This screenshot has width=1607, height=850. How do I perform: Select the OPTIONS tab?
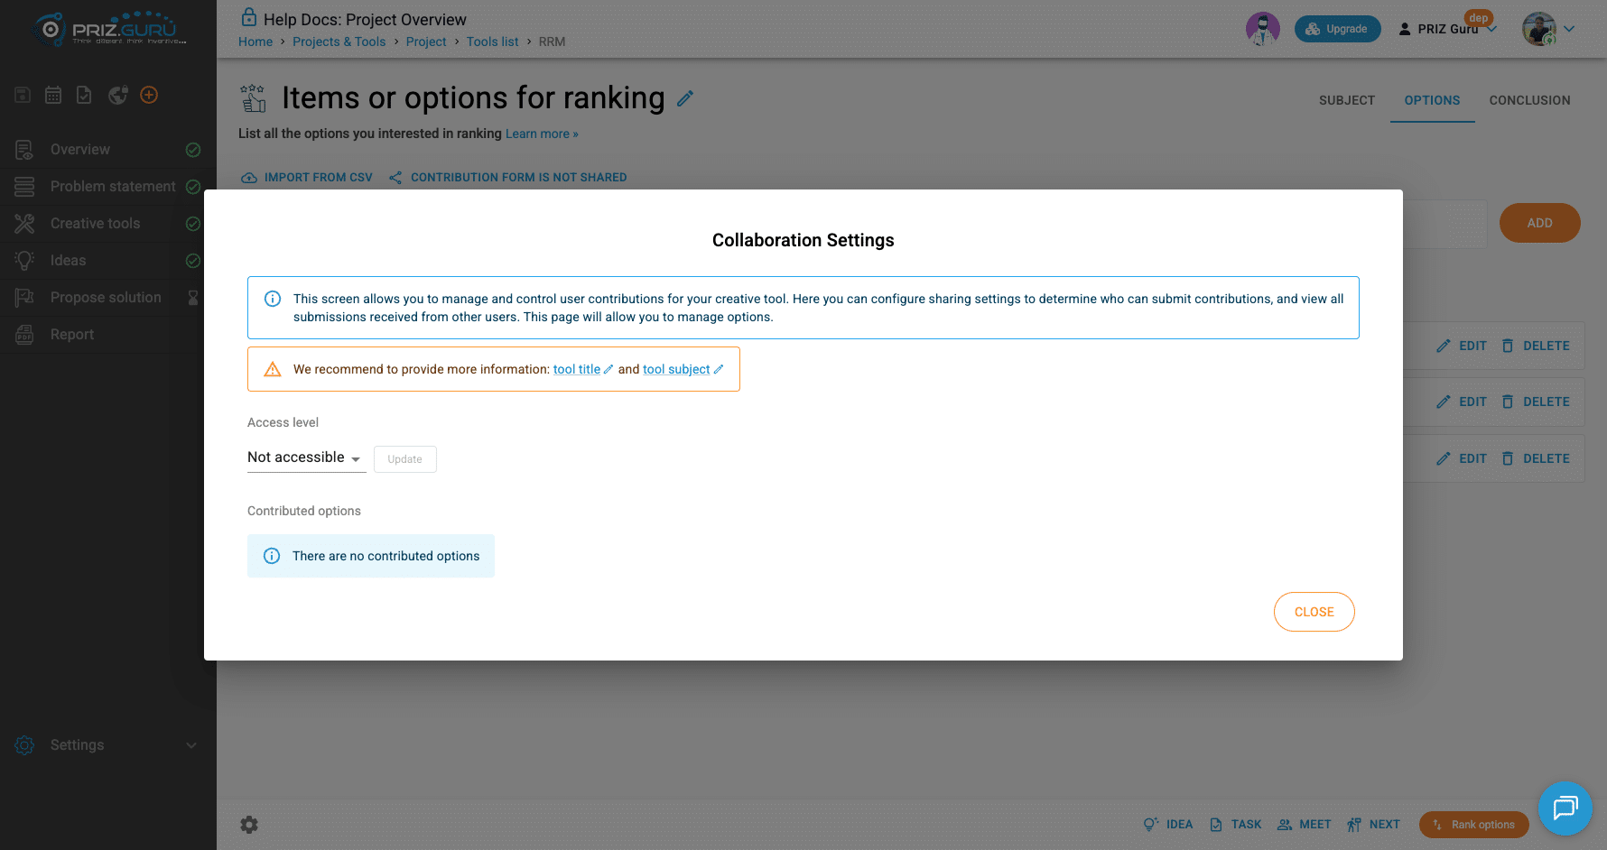1432,100
